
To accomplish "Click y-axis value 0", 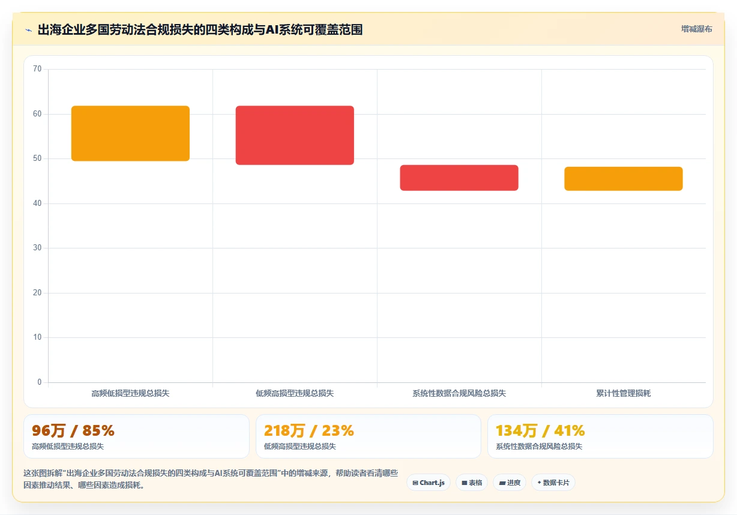I will [40, 382].
